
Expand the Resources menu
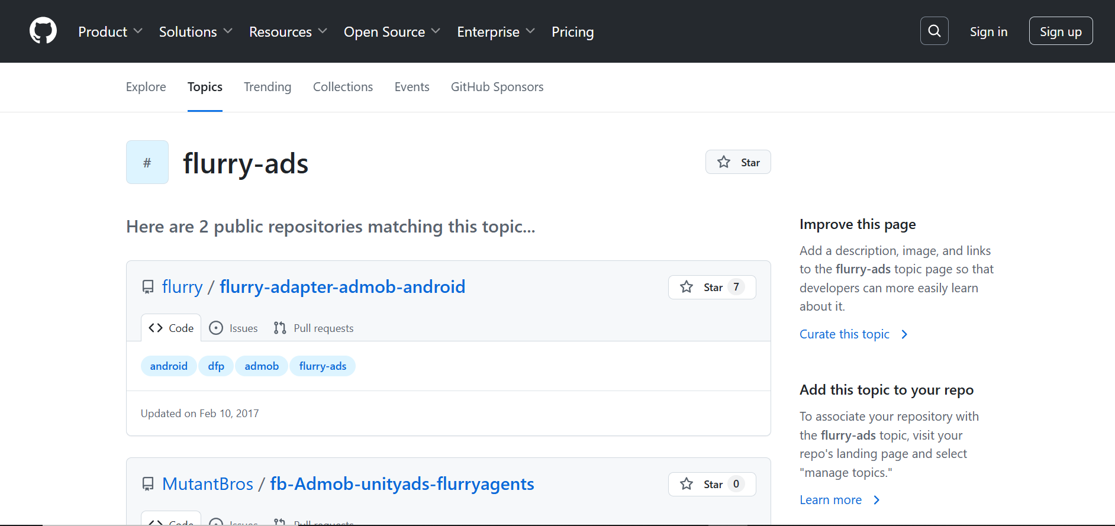(288, 31)
